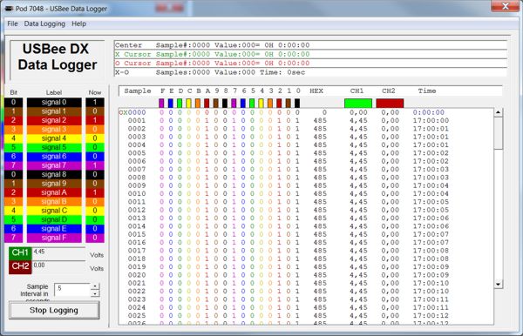This screenshot has height=336, width=523.
Task: Click the dark red CH2 channel button
Action: [x=20, y=266]
